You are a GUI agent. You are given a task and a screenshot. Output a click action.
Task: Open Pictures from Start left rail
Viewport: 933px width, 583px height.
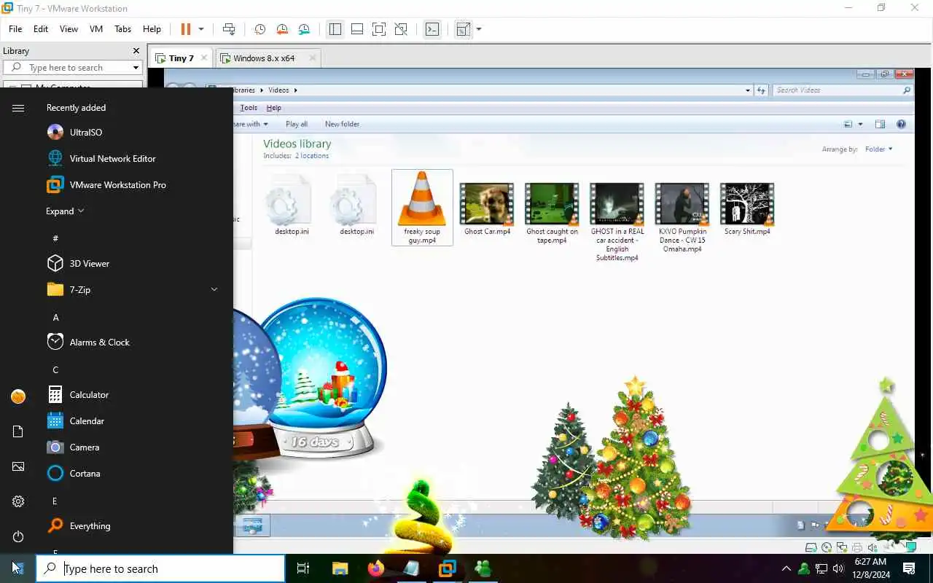[18, 466]
